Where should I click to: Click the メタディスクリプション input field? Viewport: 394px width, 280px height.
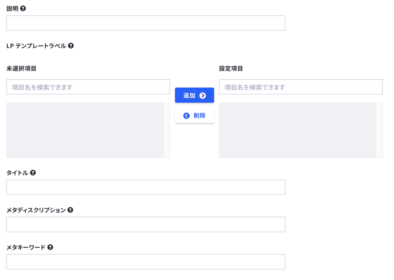pyautogui.click(x=146, y=224)
